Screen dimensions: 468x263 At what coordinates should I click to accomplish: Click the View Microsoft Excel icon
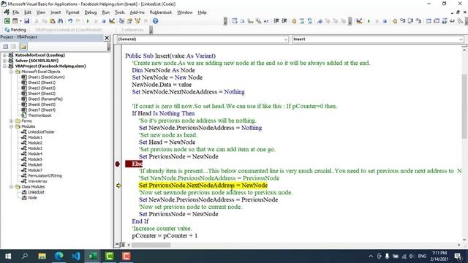tap(7, 21)
